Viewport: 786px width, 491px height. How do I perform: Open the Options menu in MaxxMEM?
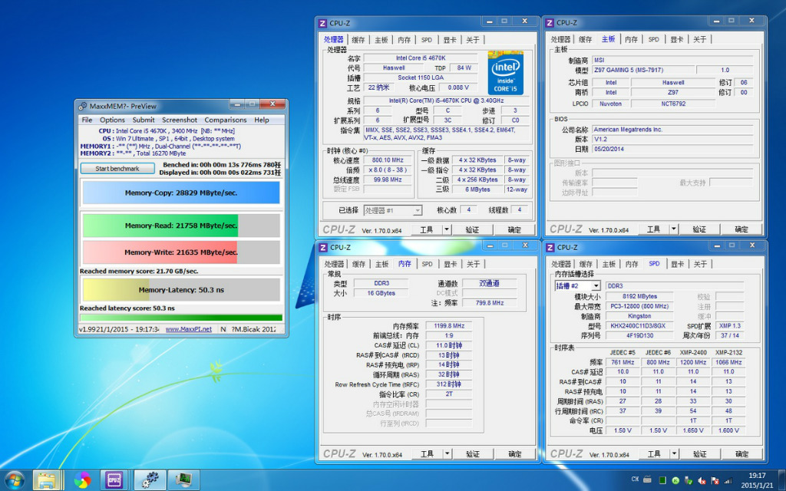tap(112, 120)
